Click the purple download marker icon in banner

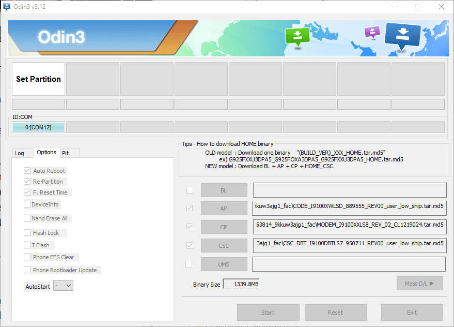[x=372, y=32]
